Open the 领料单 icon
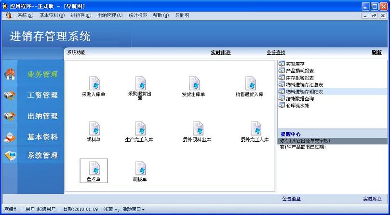Image resolution: width=390 pixels, height=215 pixels. [94, 128]
